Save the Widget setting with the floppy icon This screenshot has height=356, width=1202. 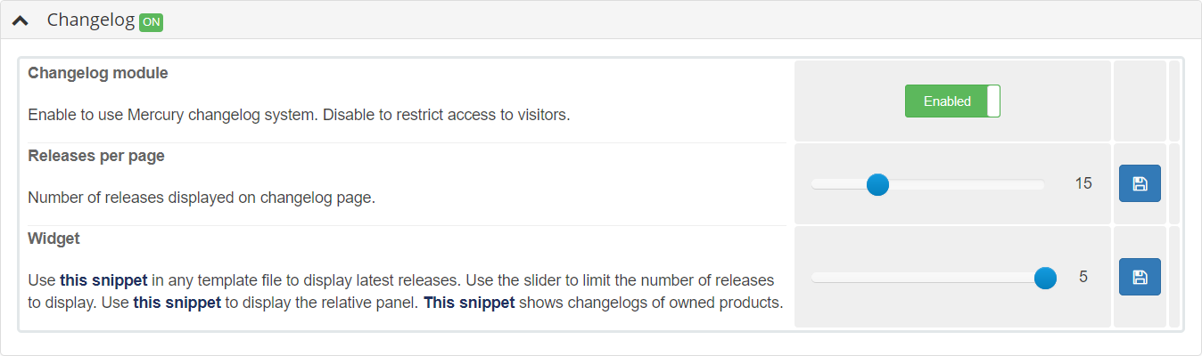coord(1140,277)
